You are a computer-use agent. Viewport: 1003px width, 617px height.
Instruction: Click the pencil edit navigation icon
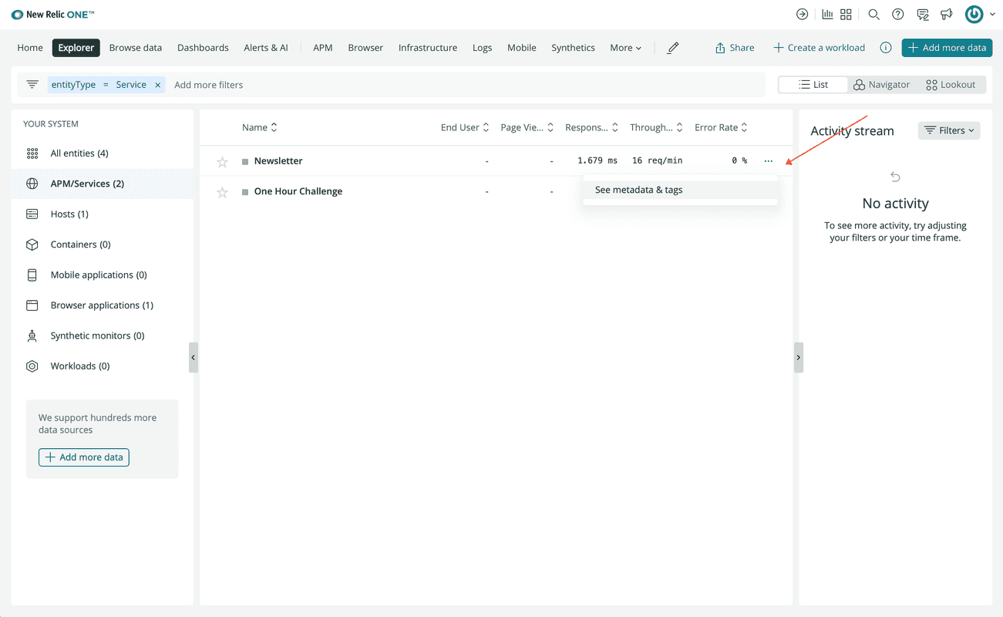click(x=673, y=48)
